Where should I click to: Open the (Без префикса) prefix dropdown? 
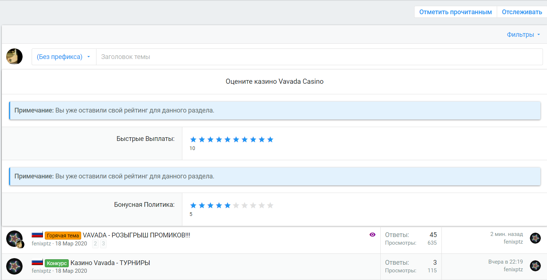pos(64,57)
